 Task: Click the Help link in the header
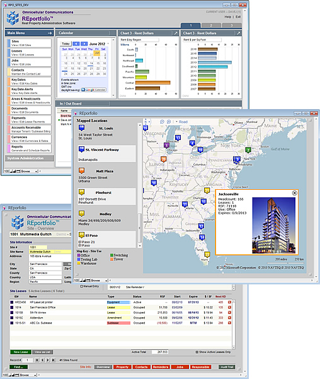coord(228,17)
